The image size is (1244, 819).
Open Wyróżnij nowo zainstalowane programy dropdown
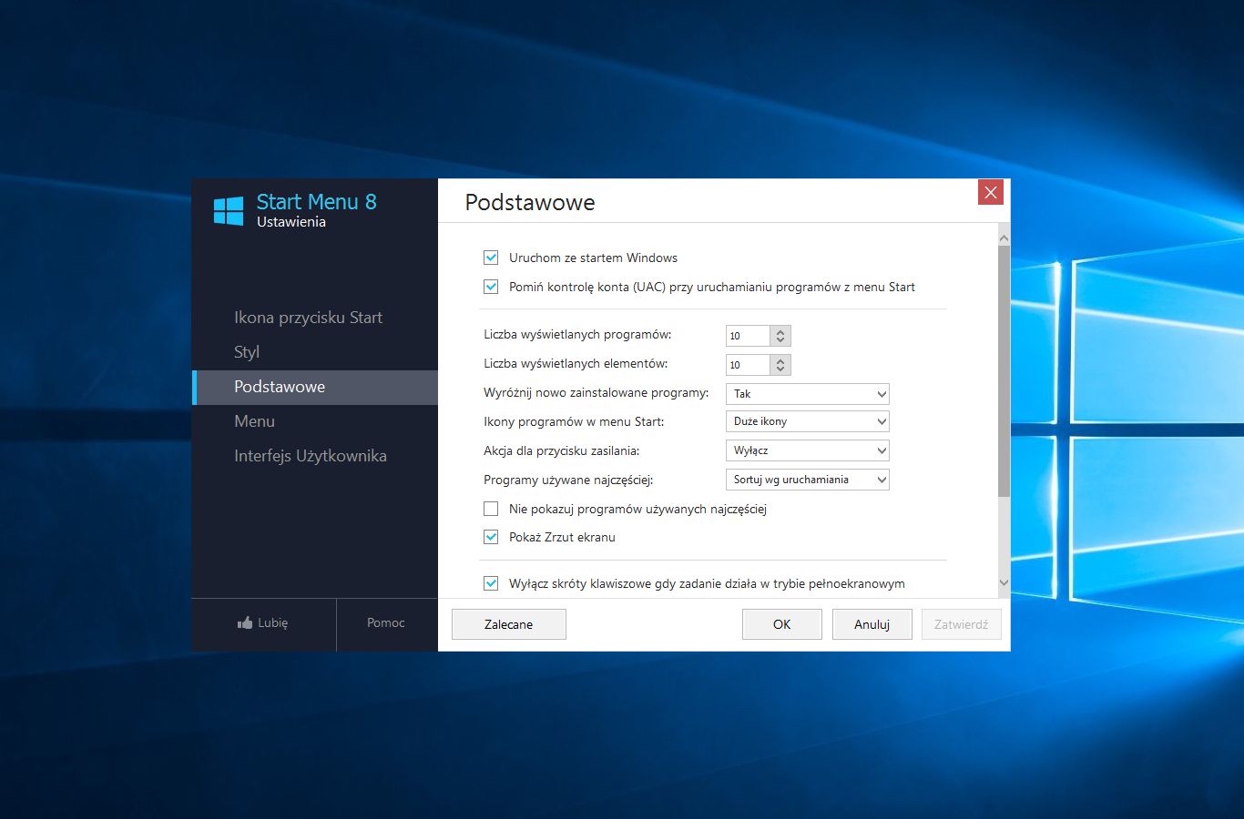click(808, 394)
